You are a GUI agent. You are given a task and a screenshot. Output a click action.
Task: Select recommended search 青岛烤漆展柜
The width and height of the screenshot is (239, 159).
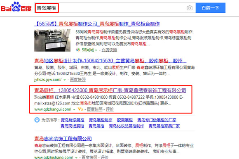tap(73, 120)
